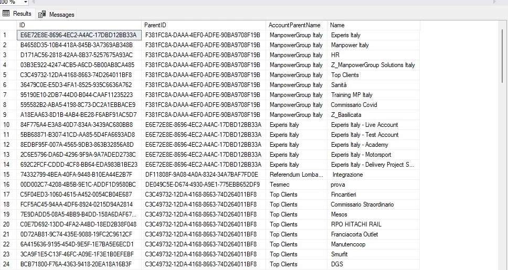Click ID cell 8EDBF95F-007A-4565-9DB3-863B32856A8D
This screenshot has height=270, width=508.
coord(79,145)
